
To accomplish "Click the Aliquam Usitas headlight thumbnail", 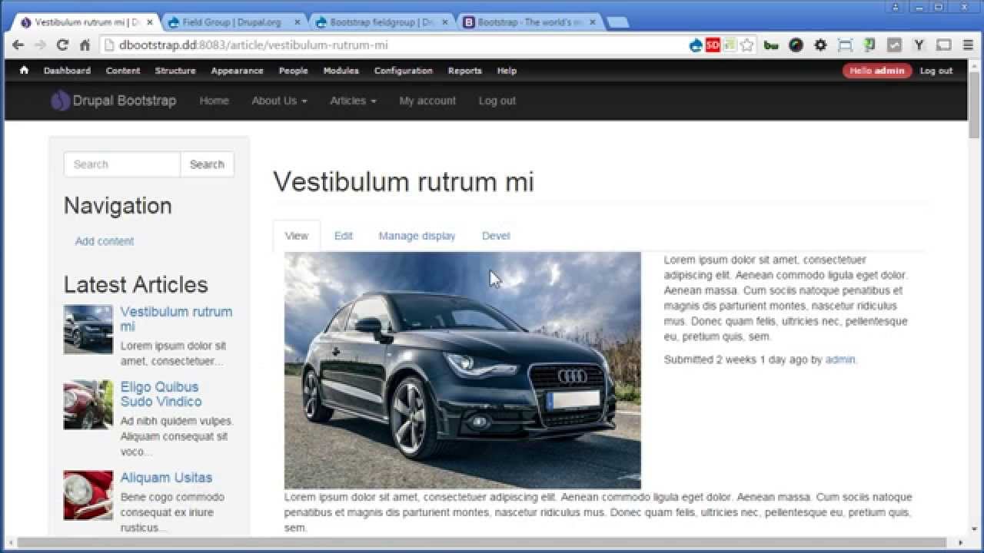I will (x=88, y=495).
